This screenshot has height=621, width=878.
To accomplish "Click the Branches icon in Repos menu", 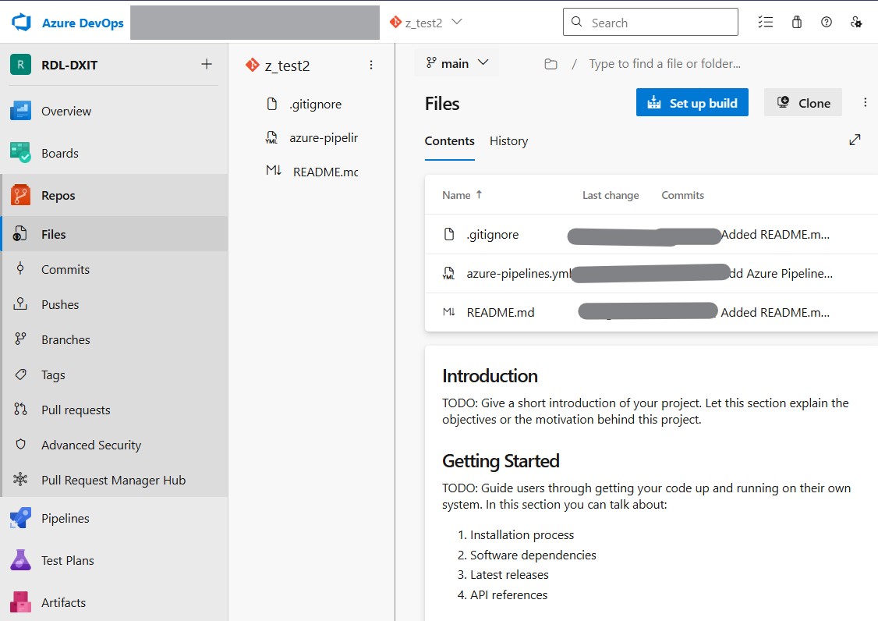I will point(20,339).
